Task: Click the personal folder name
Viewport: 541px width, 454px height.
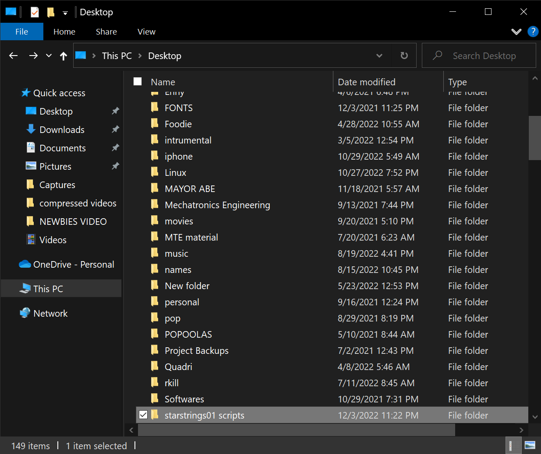Action: (x=182, y=302)
